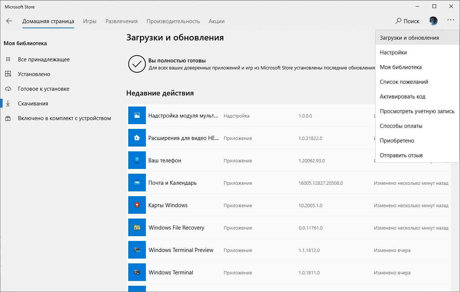Open the Windows File Recovery entry
The height and width of the screenshot is (292, 460).
176,227
